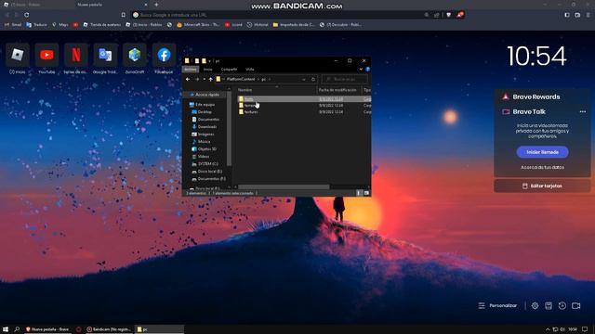The width and height of the screenshot is (595, 334).
Task: Open Importado desde bookmarks folder
Action: (294, 25)
